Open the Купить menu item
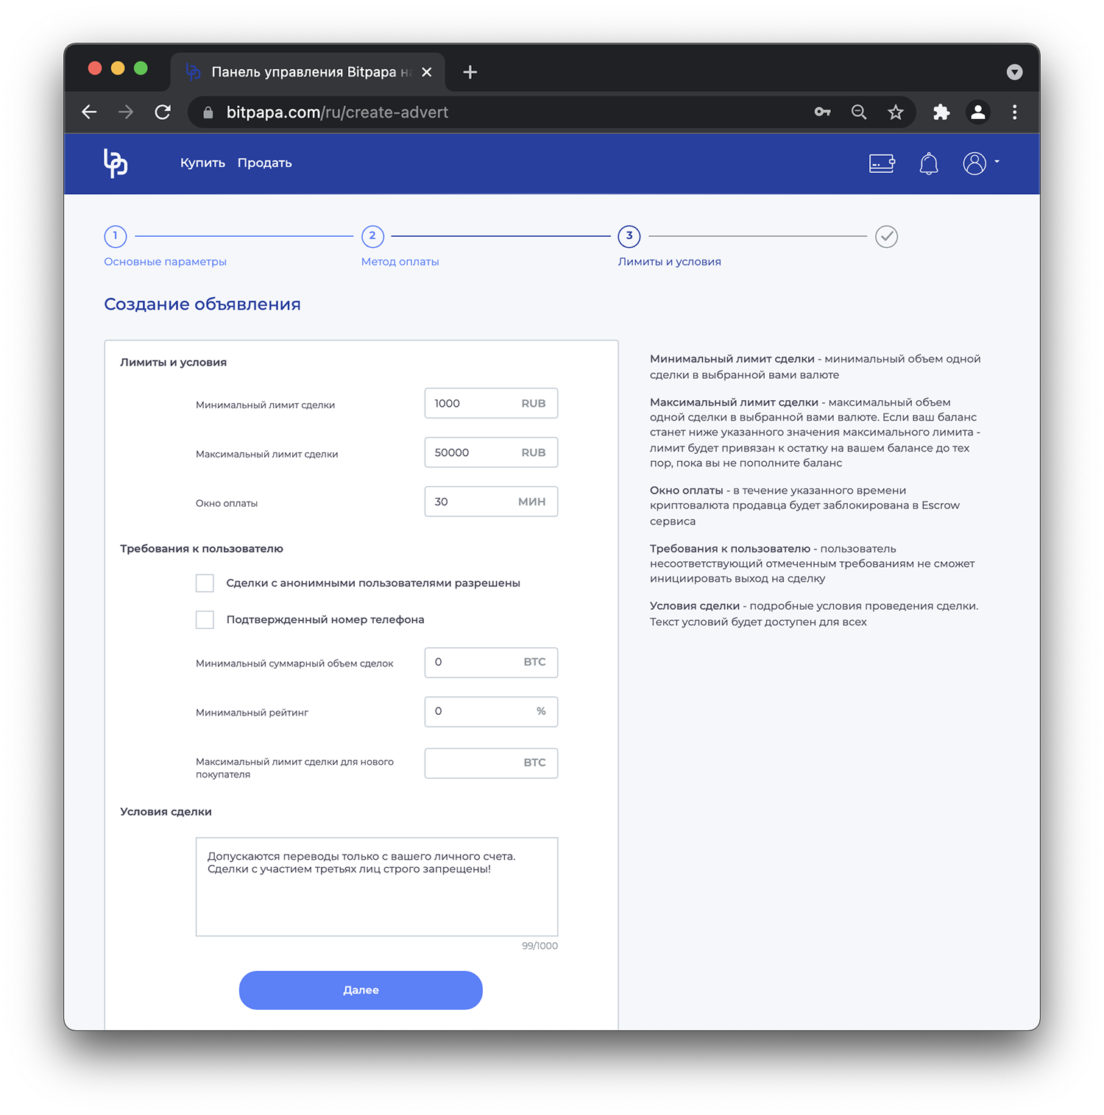The image size is (1104, 1115). [x=202, y=163]
